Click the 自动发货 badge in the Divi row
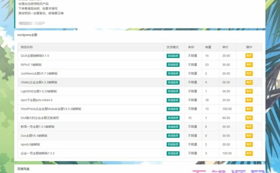This screenshot has height=173, width=280. [173, 118]
